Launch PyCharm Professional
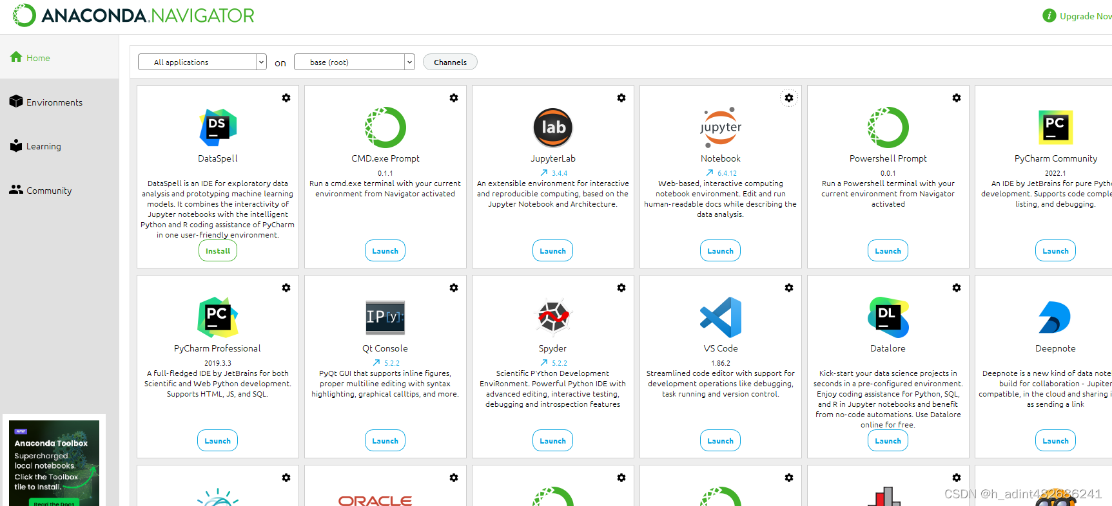This screenshot has height=506, width=1112. coord(218,440)
